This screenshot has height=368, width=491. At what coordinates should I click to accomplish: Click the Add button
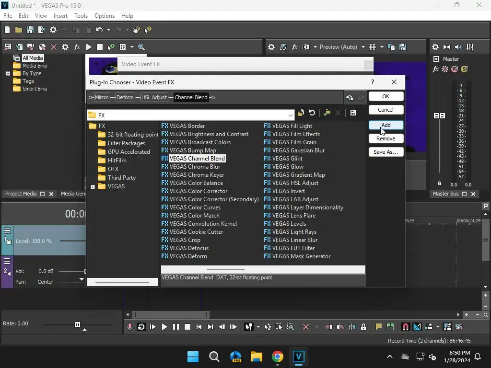point(386,125)
